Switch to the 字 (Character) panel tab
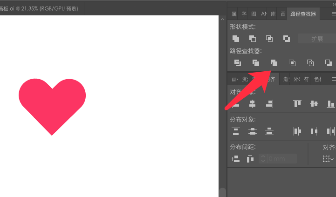The image size is (336, 197). [244, 14]
